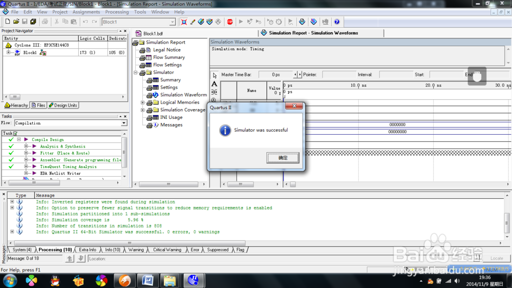Collapse the Compile Design task

[x=19, y=139]
